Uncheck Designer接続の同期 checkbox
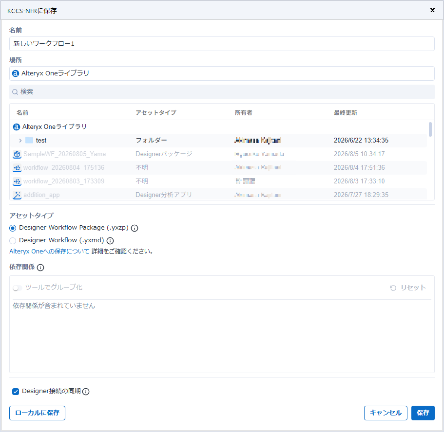Screen dimensions: 444x432 pos(16,392)
